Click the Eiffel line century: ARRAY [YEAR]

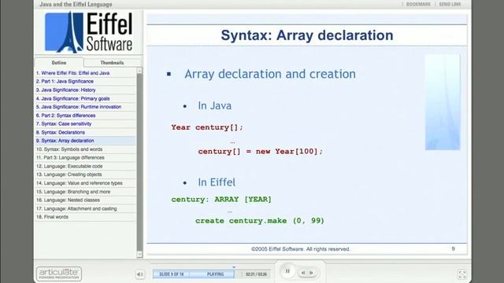click(221, 200)
